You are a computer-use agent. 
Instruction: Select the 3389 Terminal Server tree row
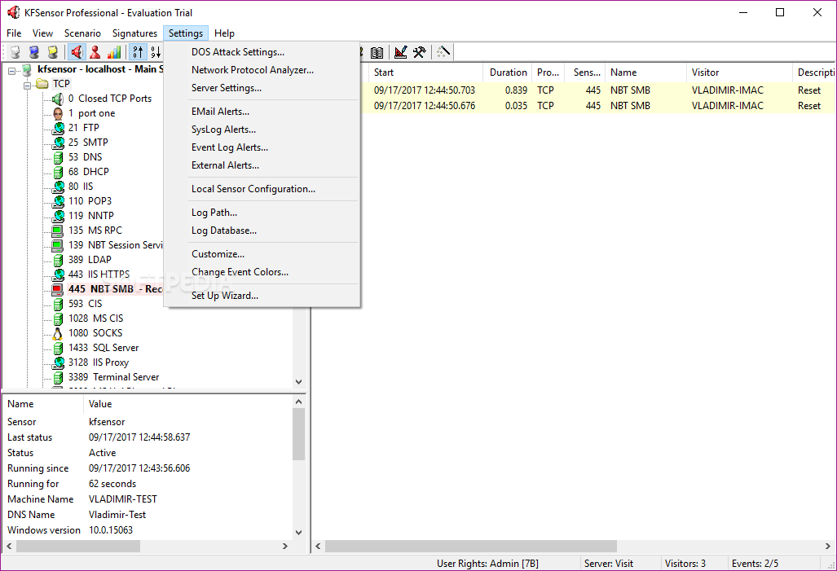point(113,377)
